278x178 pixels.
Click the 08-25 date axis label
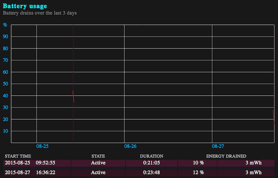click(x=42, y=146)
